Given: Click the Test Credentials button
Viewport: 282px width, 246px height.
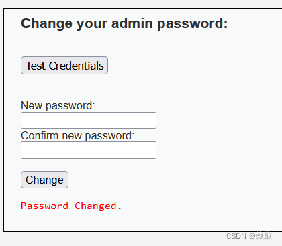Looking at the screenshot, I should point(64,66).
